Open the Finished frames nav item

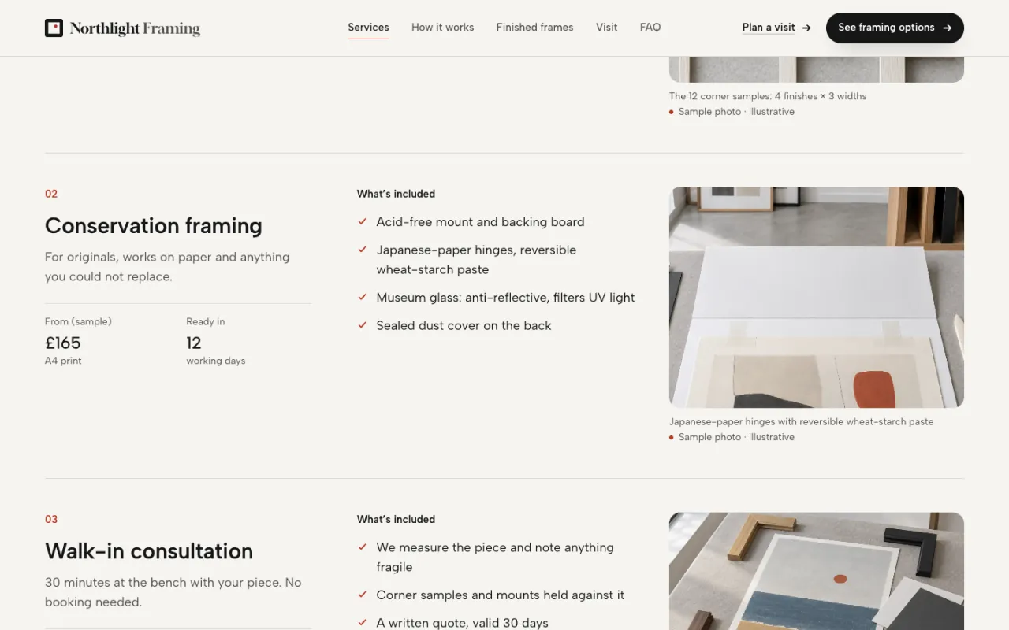click(x=534, y=28)
